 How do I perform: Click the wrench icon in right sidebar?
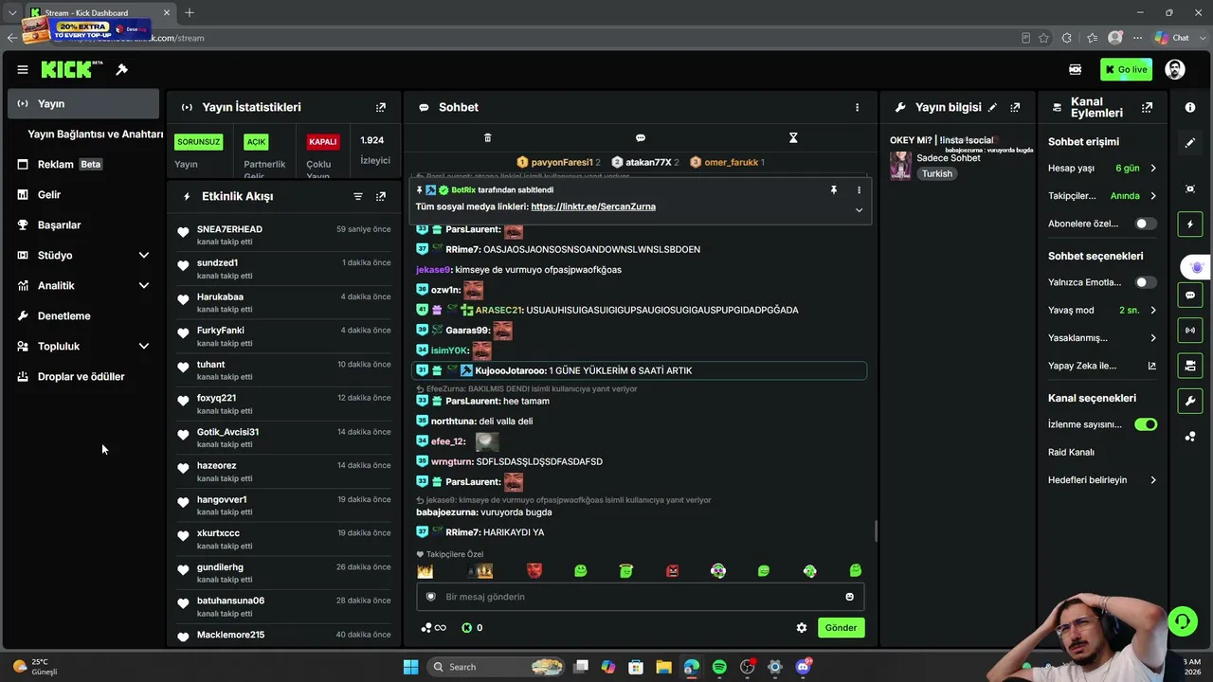1190,401
